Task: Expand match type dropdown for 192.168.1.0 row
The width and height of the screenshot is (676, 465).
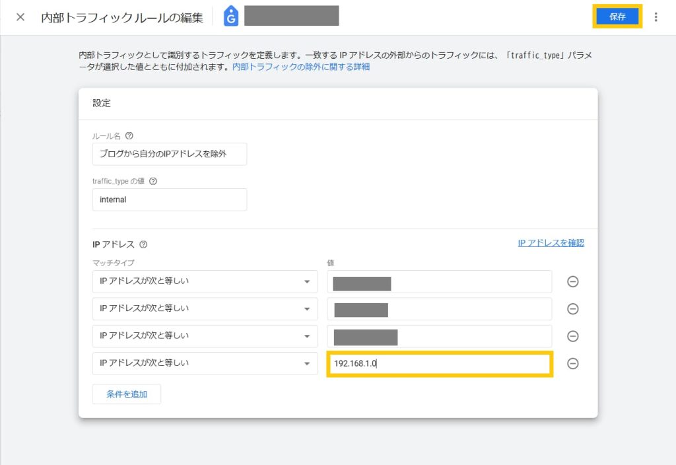Action: click(205, 364)
